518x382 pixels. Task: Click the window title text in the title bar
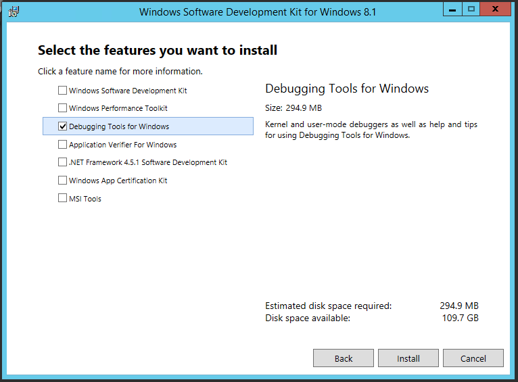point(258,12)
